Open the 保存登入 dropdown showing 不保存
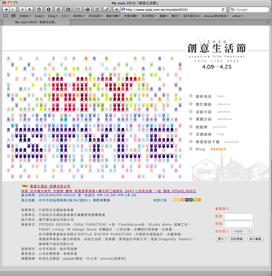Screen dimensions: 272x276 click(242, 231)
